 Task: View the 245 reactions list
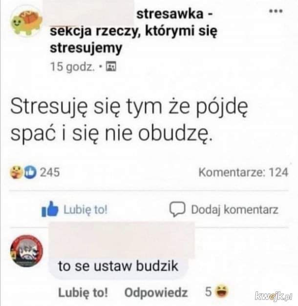click(50, 172)
